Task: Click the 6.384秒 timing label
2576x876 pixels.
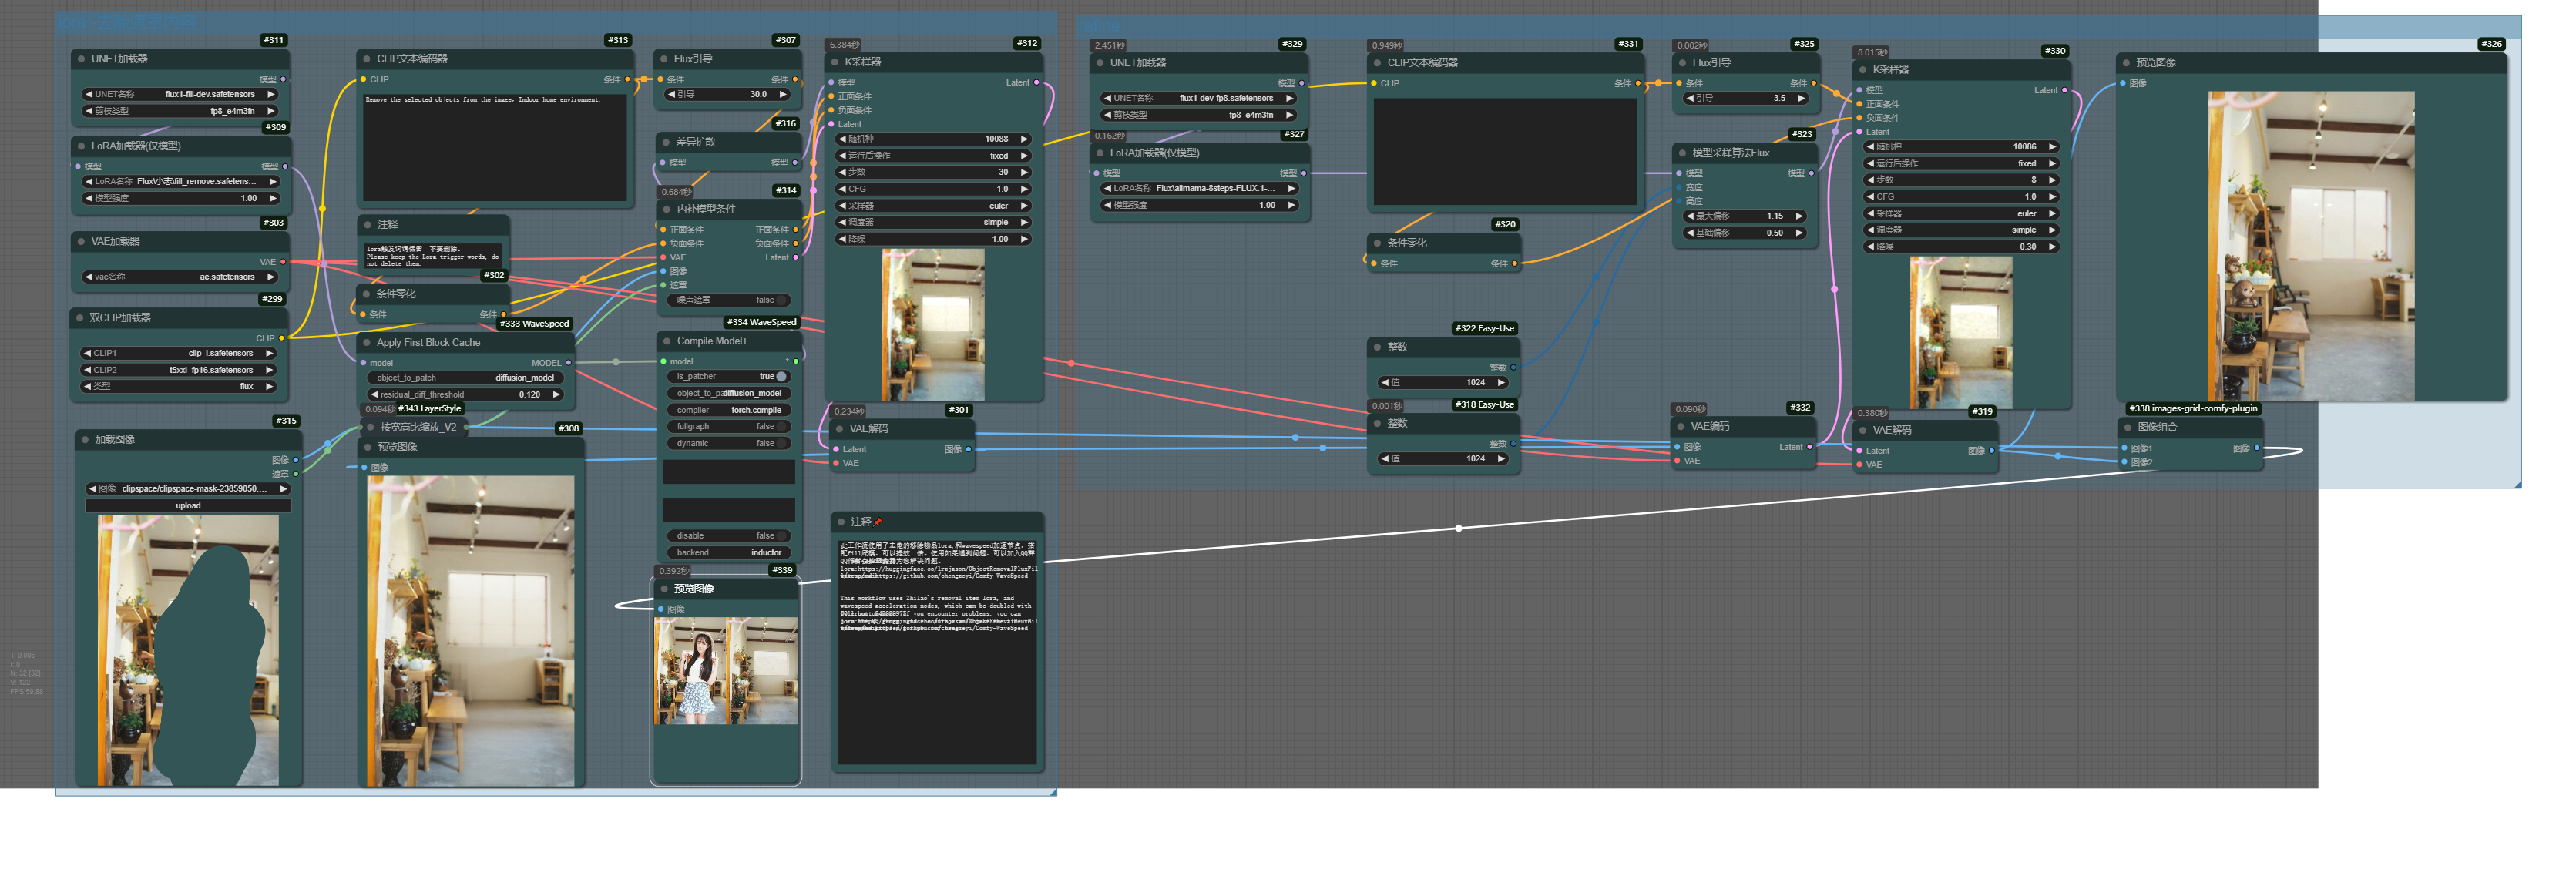Action: pos(845,45)
